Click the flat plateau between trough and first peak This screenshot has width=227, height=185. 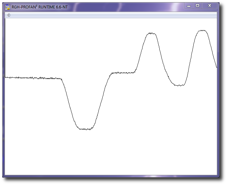122,73
